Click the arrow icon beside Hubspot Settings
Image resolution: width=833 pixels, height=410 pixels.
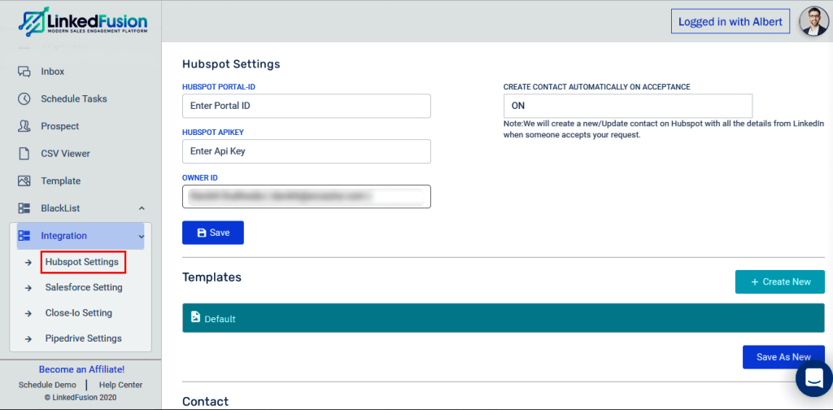[28, 263]
